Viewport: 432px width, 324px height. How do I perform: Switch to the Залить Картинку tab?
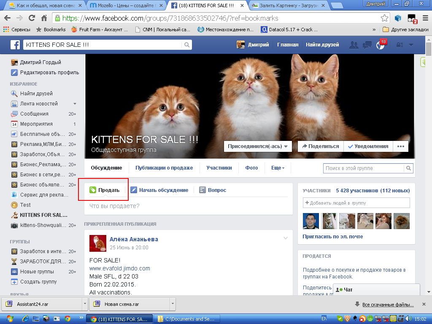(x=289, y=5)
